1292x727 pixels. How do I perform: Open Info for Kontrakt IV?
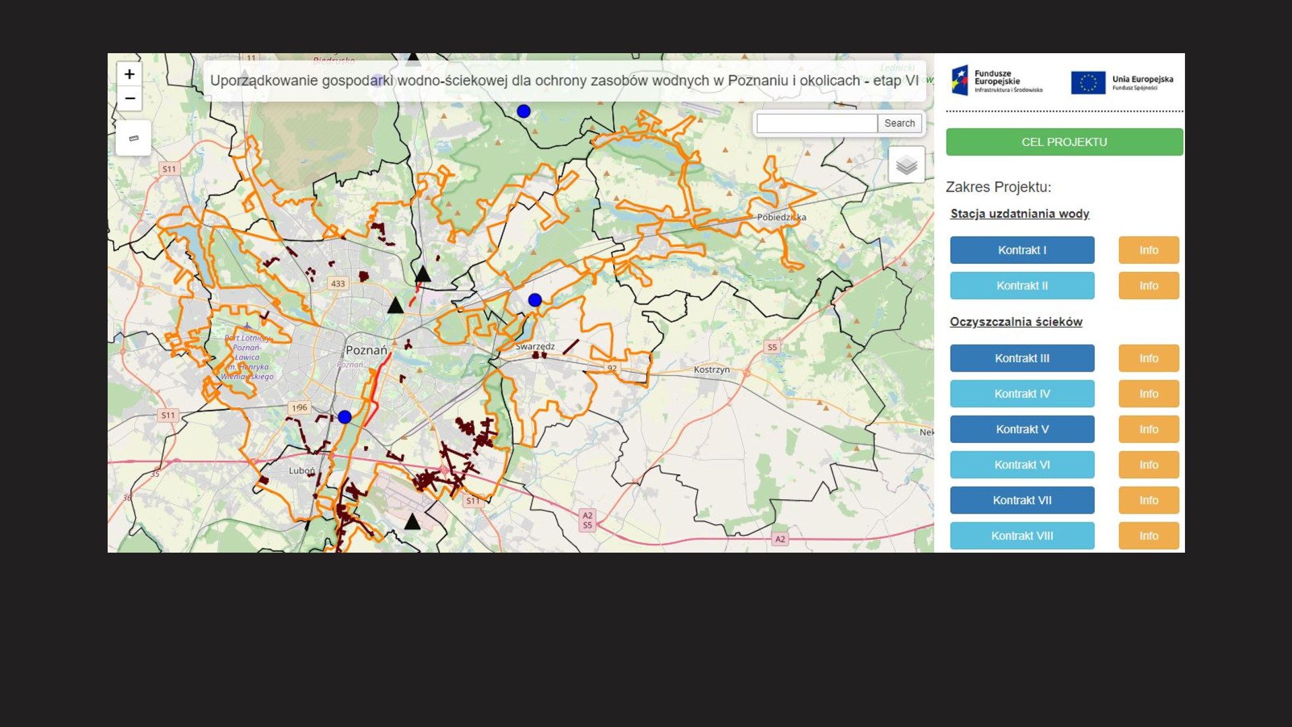coord(1149,394)
